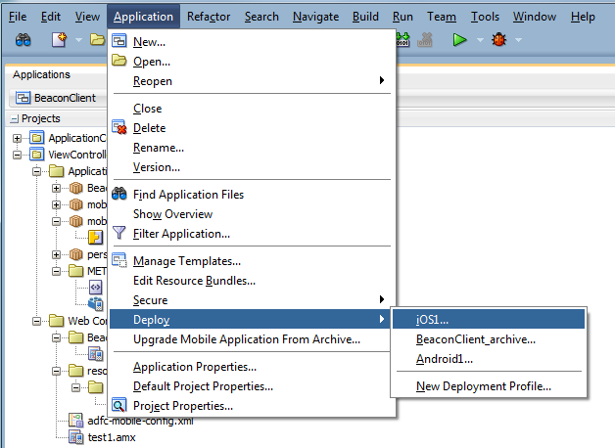The height and width of the screenshot is (448, 615).
Task: Choose Filter Application... entry
Action: coord(253,234)
